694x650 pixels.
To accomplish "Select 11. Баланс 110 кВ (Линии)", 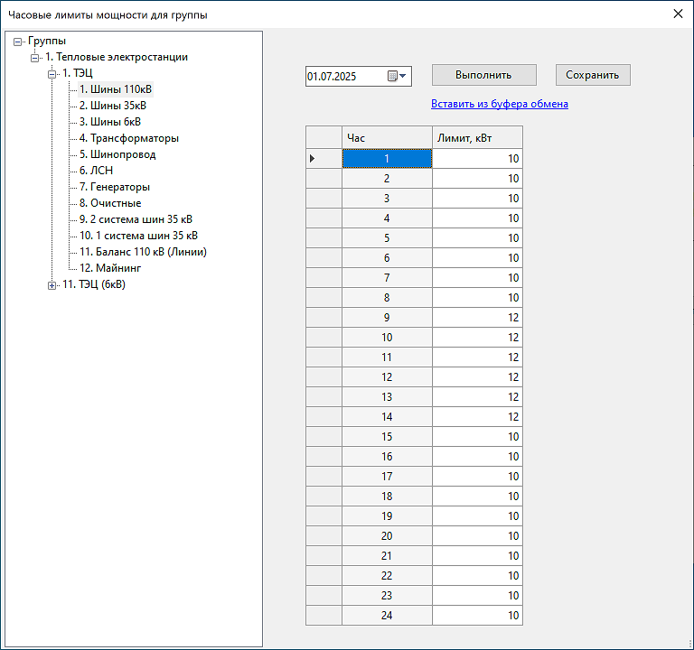I will pyautogui.click(x=143, y=252).
